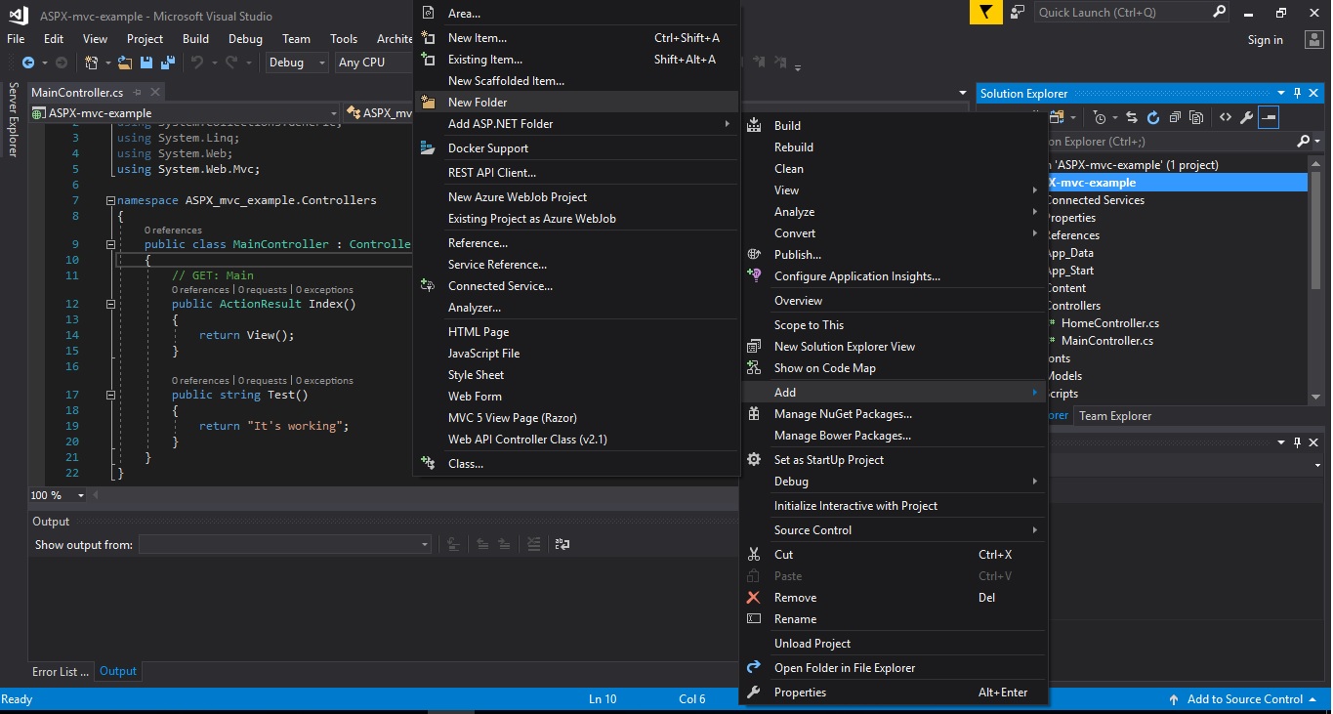Click Open Folder in File Explorer
The height and width of the screenshot is (714, 1333).
pyautogui.click(x=894, y=668)
